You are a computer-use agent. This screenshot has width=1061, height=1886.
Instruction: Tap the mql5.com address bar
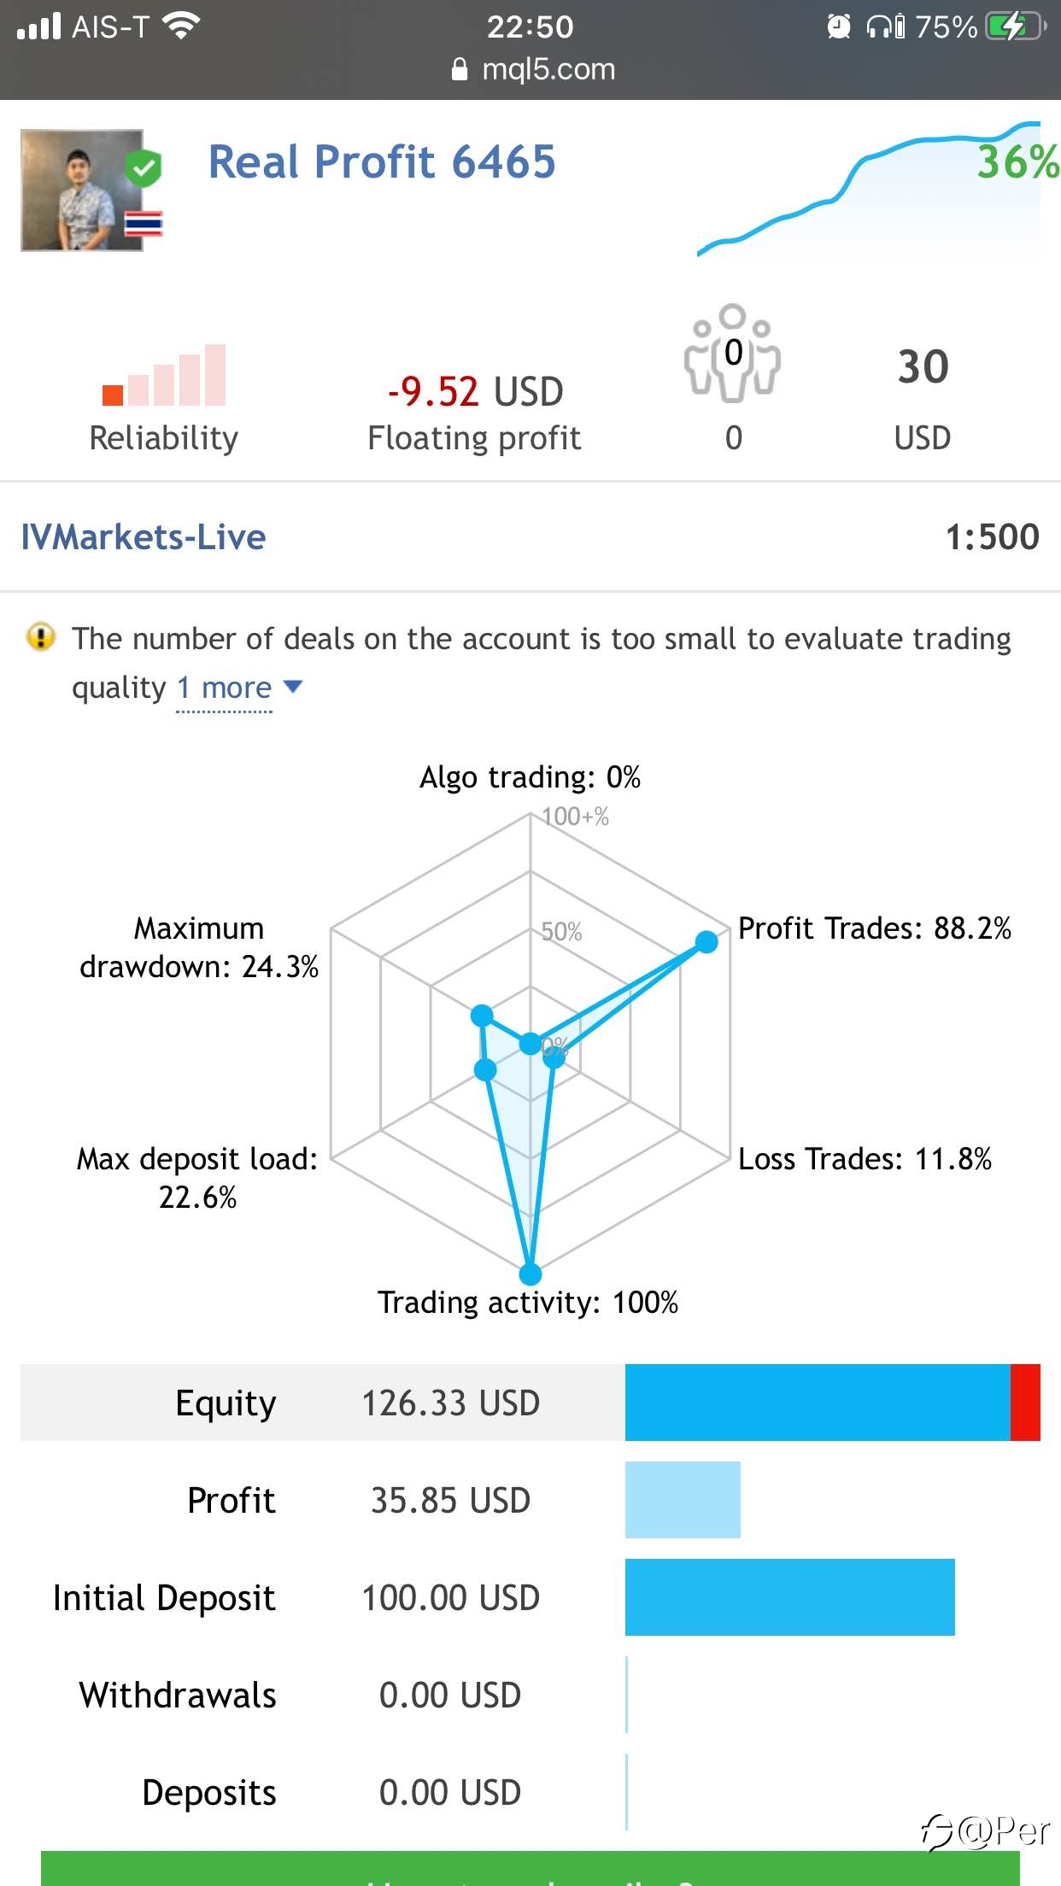[x=533, y=69]
